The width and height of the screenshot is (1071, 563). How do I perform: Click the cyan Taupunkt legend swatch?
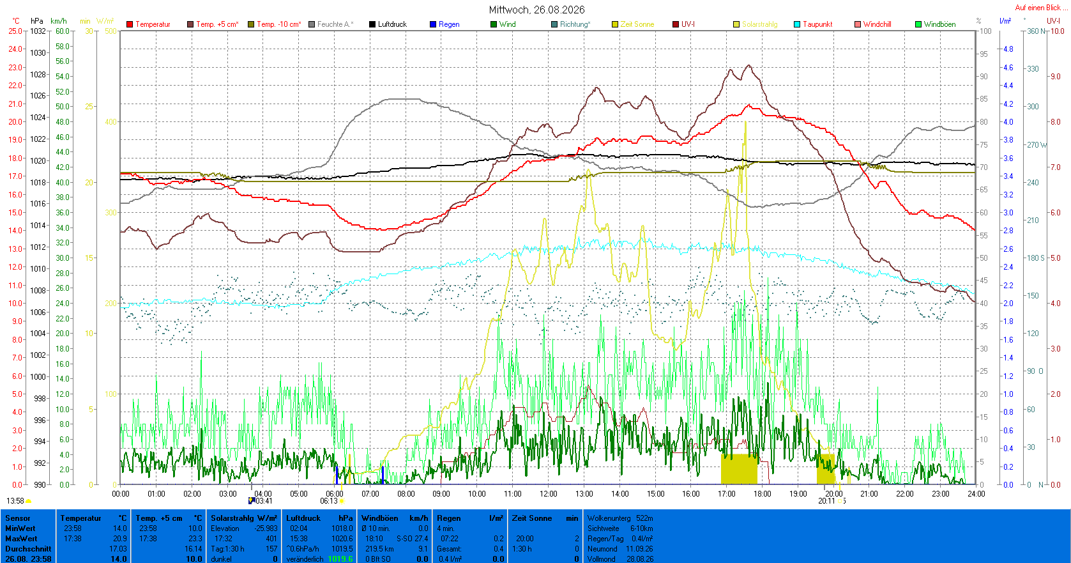click(x=797, y=24)
